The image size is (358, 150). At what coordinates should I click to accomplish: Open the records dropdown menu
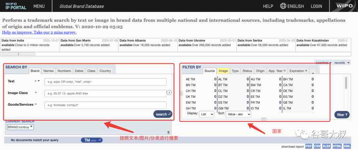[342, 63]
